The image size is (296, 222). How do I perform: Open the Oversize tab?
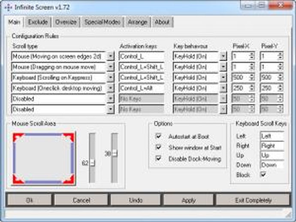pos(66,22)
